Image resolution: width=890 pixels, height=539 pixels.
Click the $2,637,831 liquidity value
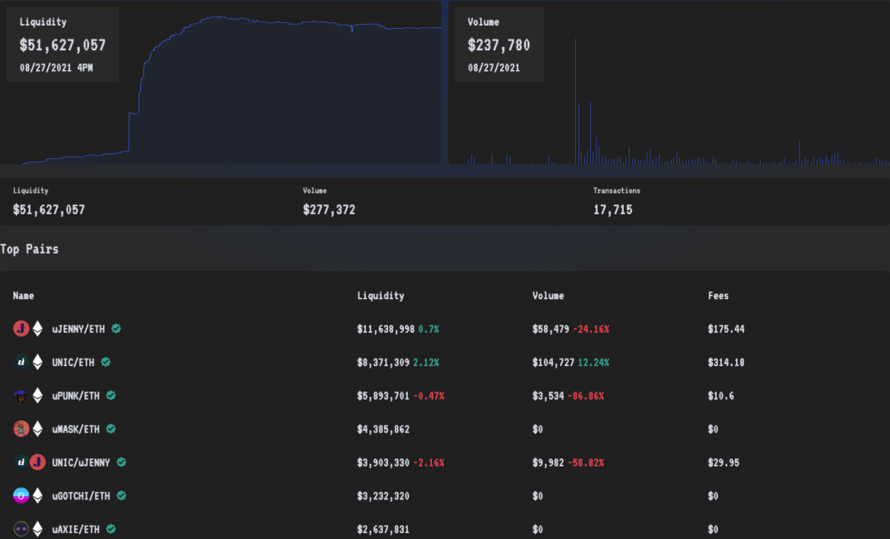coord(383,530)
